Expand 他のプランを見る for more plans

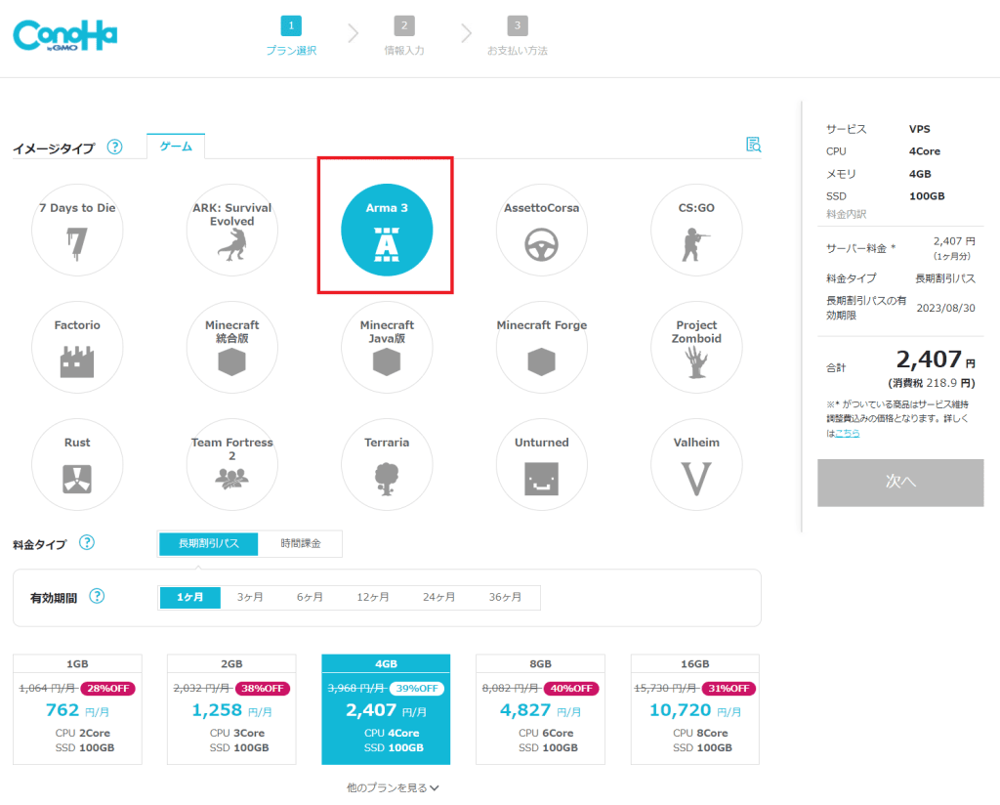[x=393, y=787]
